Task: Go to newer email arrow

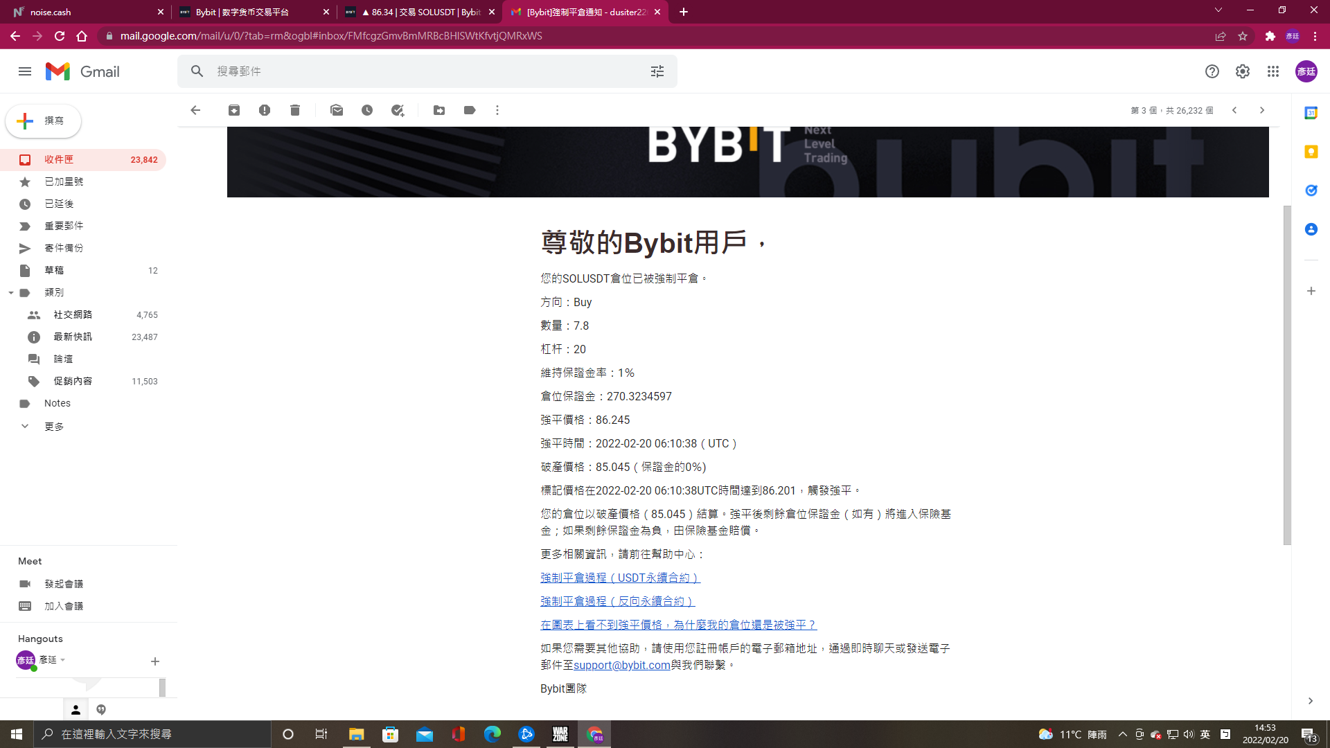Action: pyautogui.click(x=1234, y=110)
